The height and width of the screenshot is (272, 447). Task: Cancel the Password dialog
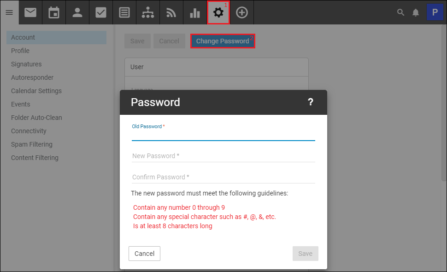click(144, 254)
